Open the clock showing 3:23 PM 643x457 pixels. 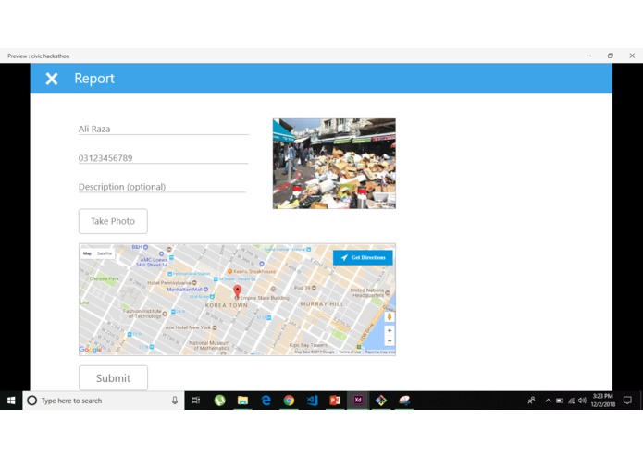tap(603, 400)
